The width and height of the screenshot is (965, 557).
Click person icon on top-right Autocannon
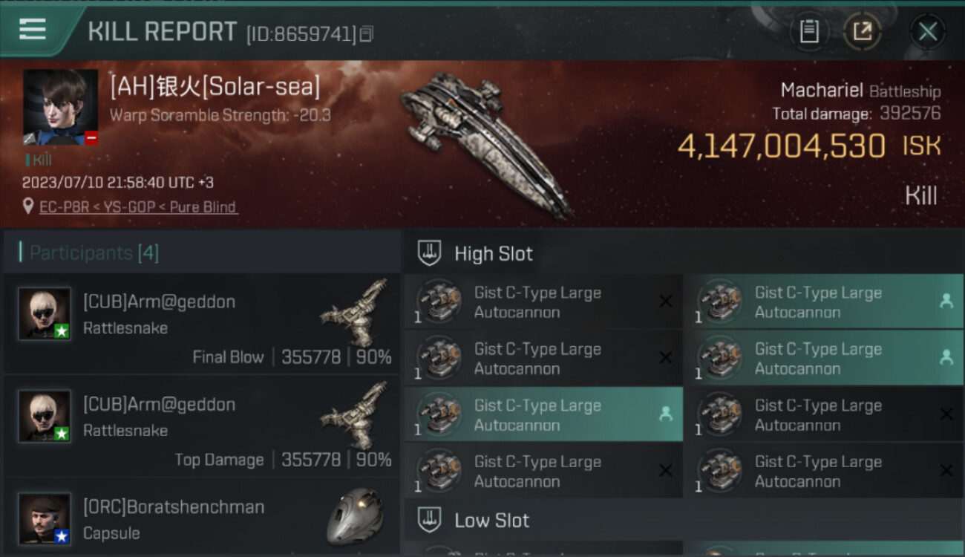[x=946, y=301]
